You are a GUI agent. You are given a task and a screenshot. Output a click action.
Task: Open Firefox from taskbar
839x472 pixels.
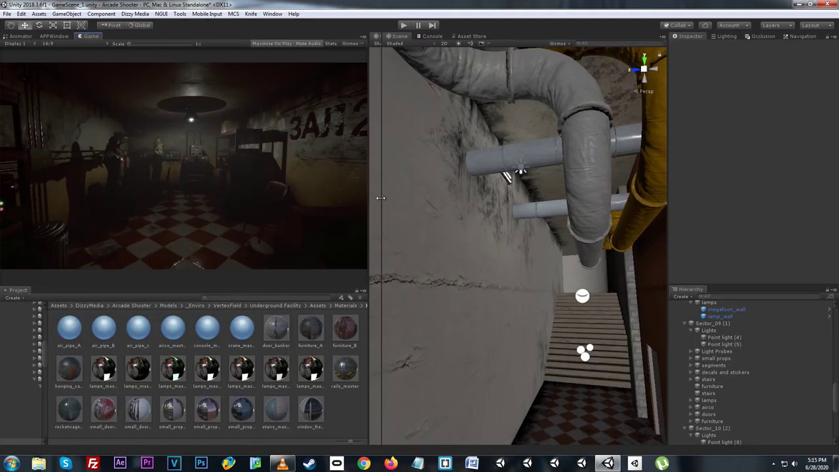tap(391, 463)
